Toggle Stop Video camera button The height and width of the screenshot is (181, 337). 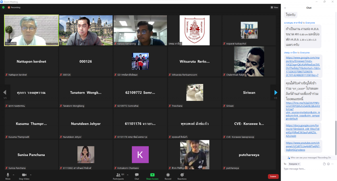(x=24, y=176)
